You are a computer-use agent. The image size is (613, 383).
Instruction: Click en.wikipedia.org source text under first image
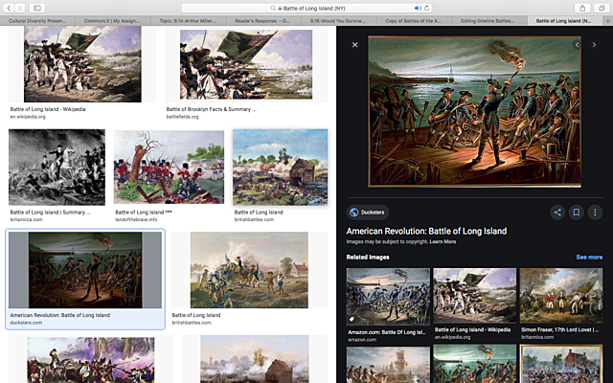point(28,117)
